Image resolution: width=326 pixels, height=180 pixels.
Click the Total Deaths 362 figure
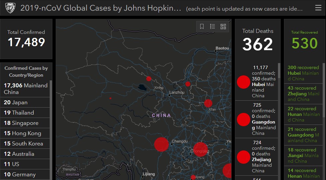pyautogui.click(x=258, y=44)
